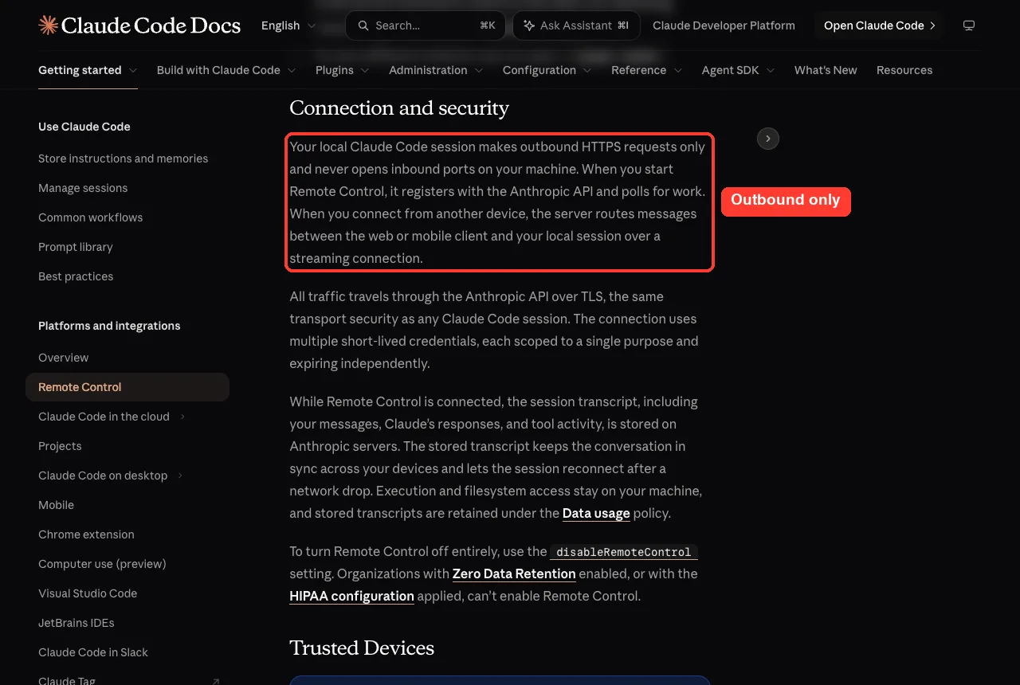Click the Open Claude Code button
The width and height of the screenshot is (1020, 685).
879,25
